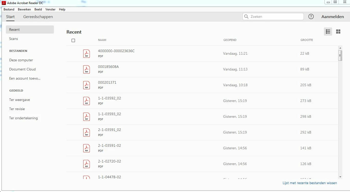
Task: Click the 298 kB size value
Action: click(306, 117)
